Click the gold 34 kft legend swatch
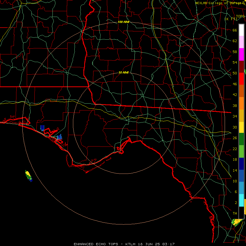Image resolution: width=246 pixels, height=246 pixels. coord(241,115)
